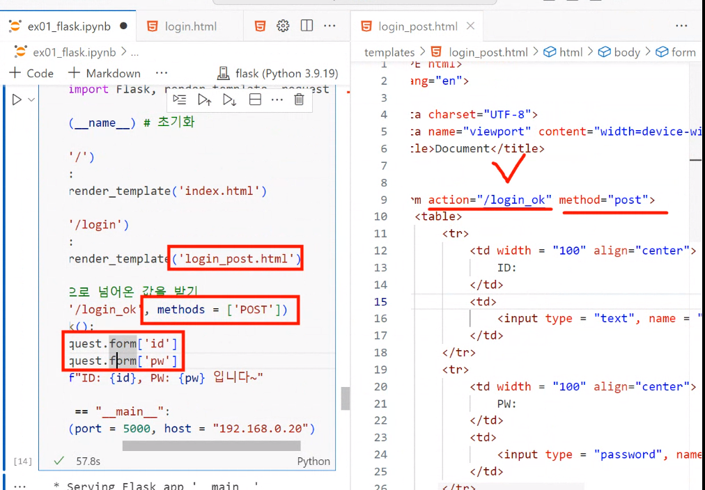Screen dimensions: 705x490
Task: Open cell toolbar more actions ellipsis
Action: 277,100
